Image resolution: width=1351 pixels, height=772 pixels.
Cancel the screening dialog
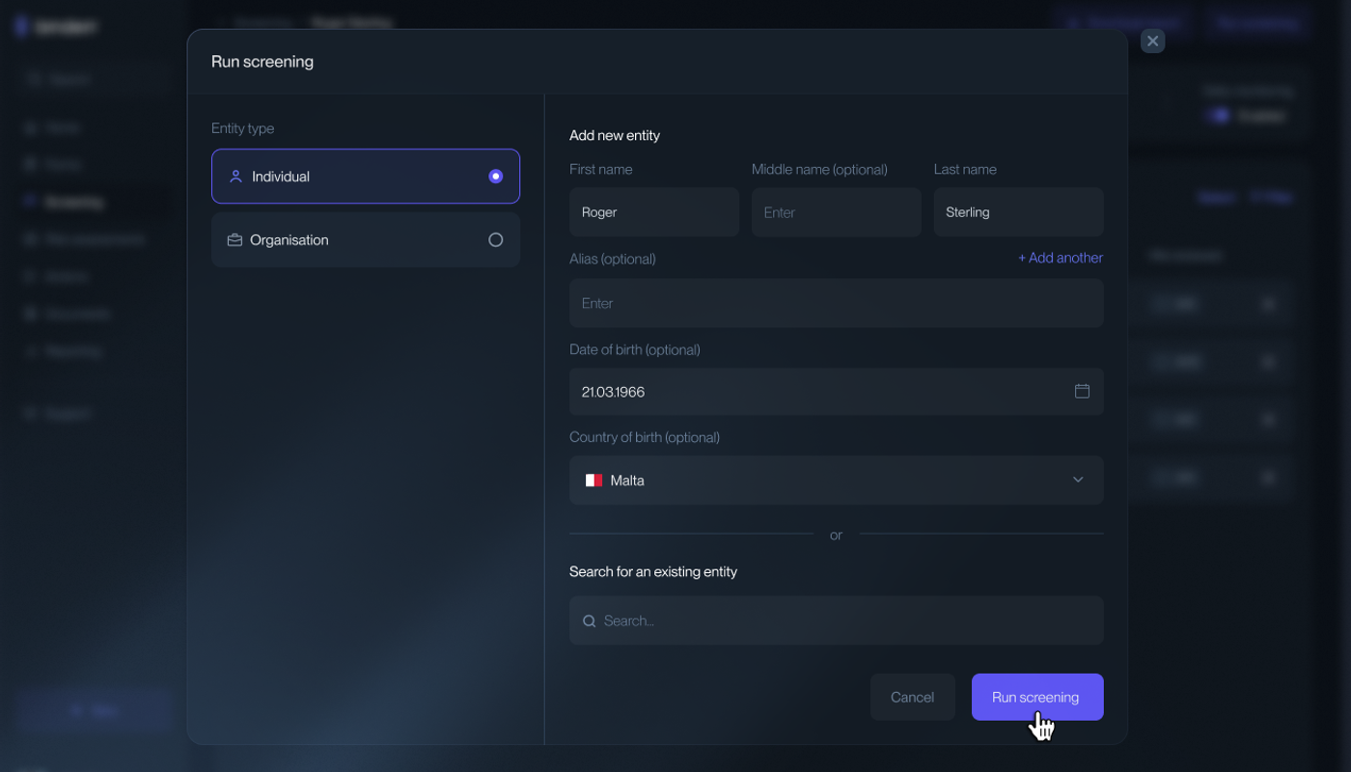tap(912, 697)
